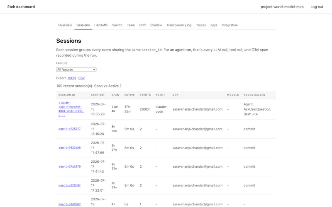The image size is (332, 207).
Task: Click the TOOLS CALLED column header
Action: pos(254,95)
